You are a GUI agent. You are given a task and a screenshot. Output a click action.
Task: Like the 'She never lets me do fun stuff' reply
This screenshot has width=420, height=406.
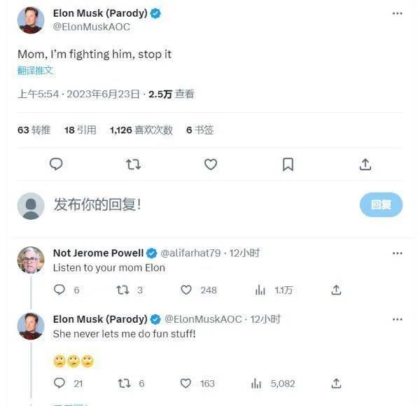coord(185,383)
